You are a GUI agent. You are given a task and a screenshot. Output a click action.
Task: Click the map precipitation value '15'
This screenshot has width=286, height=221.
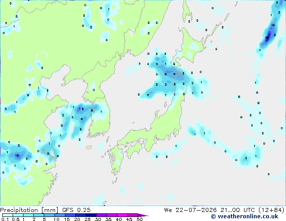tap(17, 155)
